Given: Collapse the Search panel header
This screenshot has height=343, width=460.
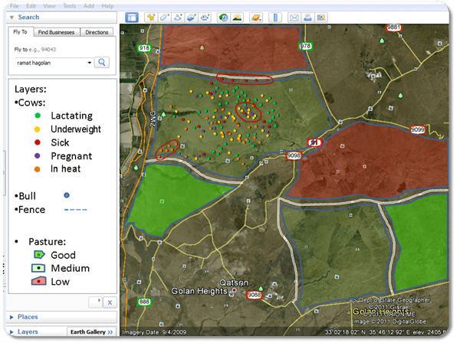Looking at the screenshot, I should click(28, 17).
